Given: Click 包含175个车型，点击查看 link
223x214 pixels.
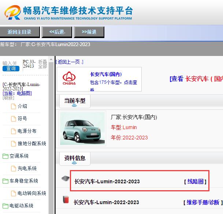Looking at the screenshot, I should coord(114,85).
